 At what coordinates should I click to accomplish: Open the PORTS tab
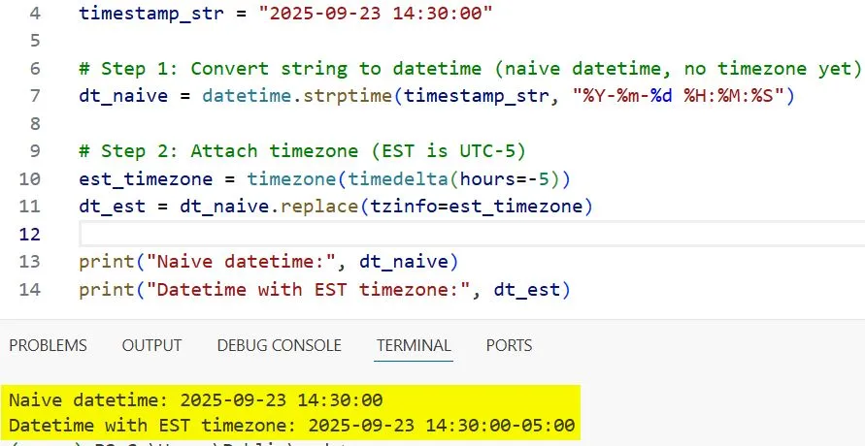coord(509,345)
